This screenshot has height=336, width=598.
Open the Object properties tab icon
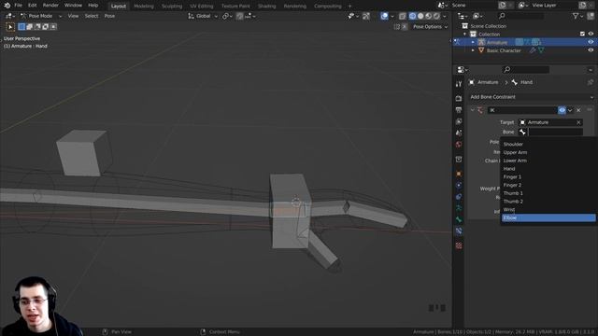tap(459, 174)
